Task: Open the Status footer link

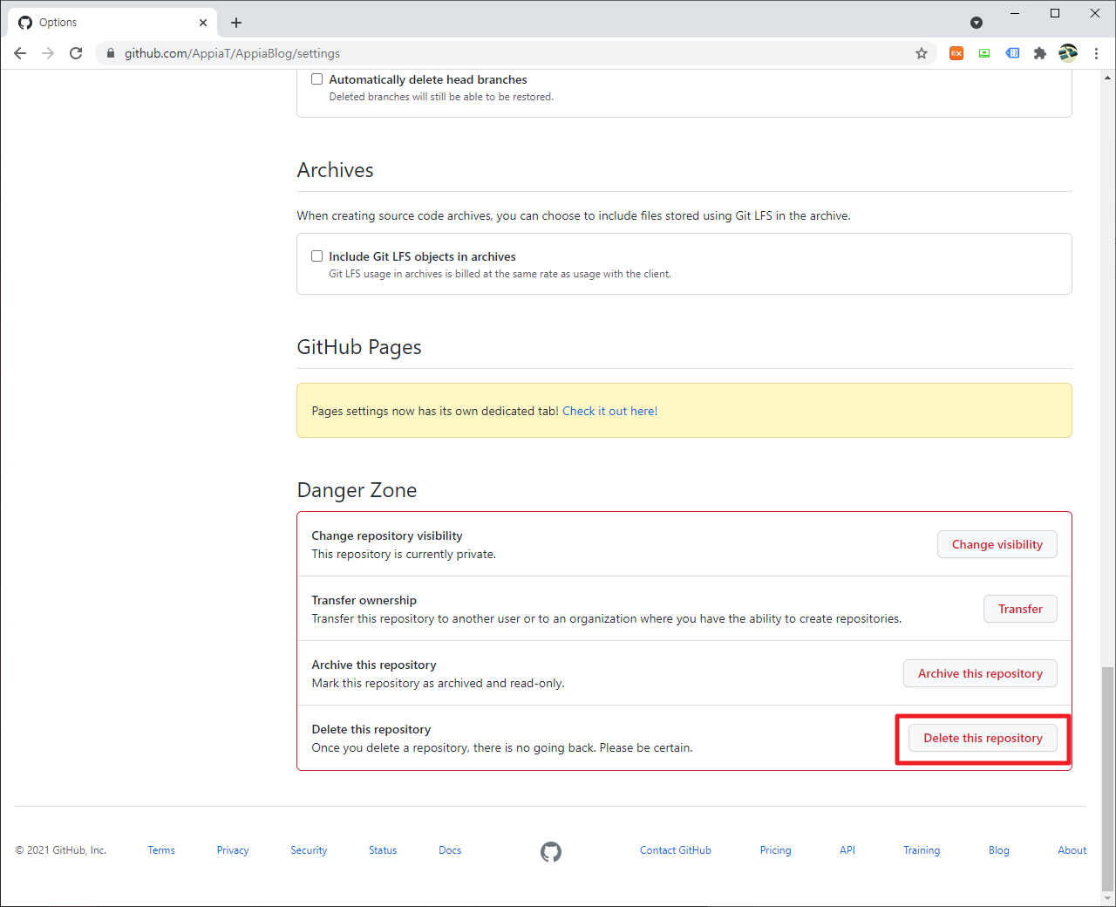Action: pos(383,850)
